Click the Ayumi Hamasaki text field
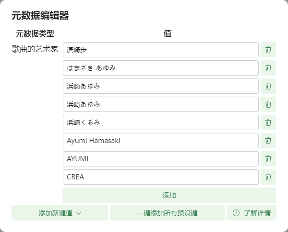Screen dimensions: 288x232 pos(160,141)
